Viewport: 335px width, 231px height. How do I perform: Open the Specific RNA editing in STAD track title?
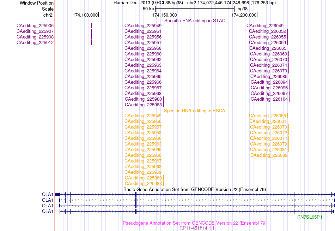pyautogui.click(x=195, y=20)
